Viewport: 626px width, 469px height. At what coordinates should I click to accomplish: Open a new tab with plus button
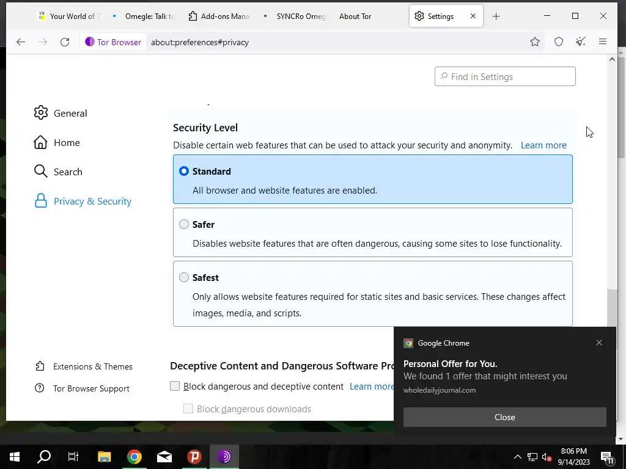point(496,16)
